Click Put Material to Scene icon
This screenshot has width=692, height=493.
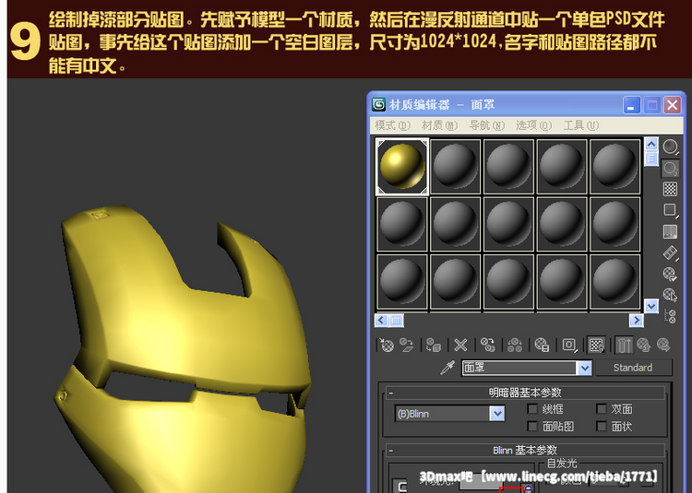(x=407, y=345)
